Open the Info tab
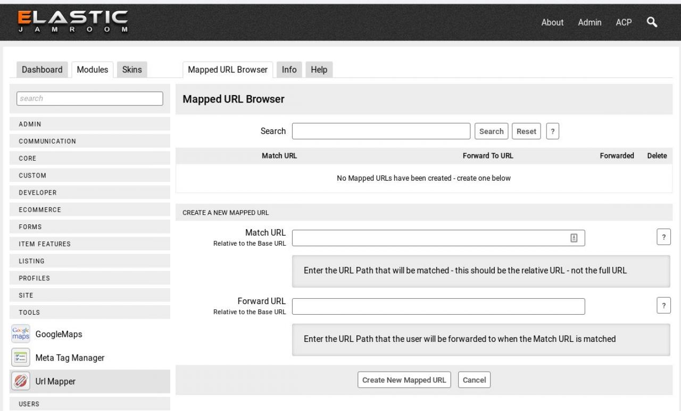 coord(289,70)
